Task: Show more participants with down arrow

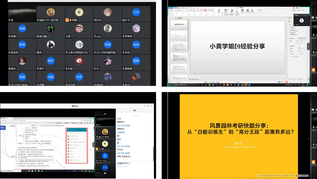Action: click(x=105, y=174)
